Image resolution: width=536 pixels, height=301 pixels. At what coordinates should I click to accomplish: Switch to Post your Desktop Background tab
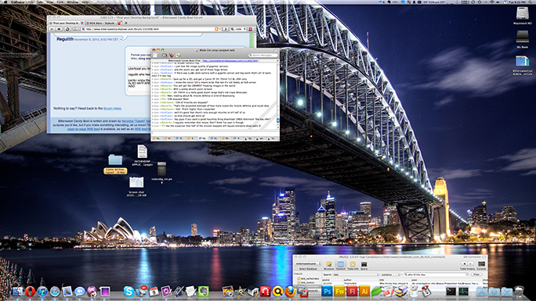[67, 23]
